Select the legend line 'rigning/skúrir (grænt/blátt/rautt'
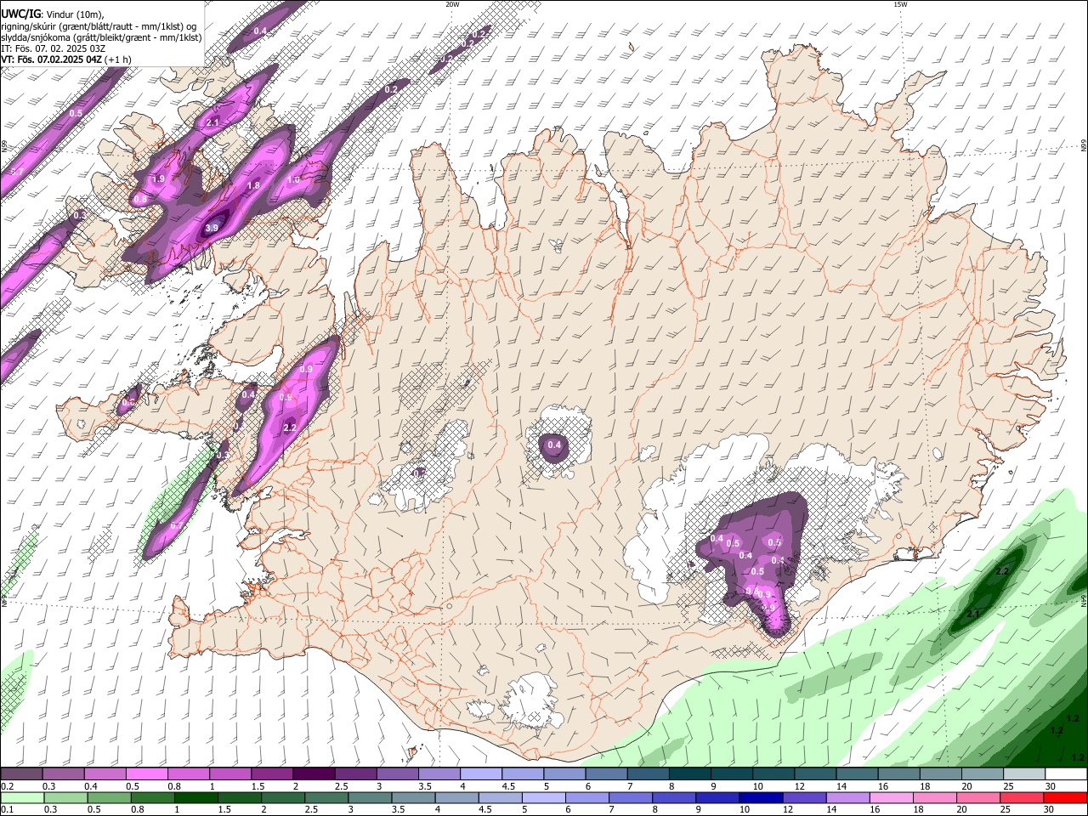Viewport: 1088px width, 816px height. [x=98, y=26]
